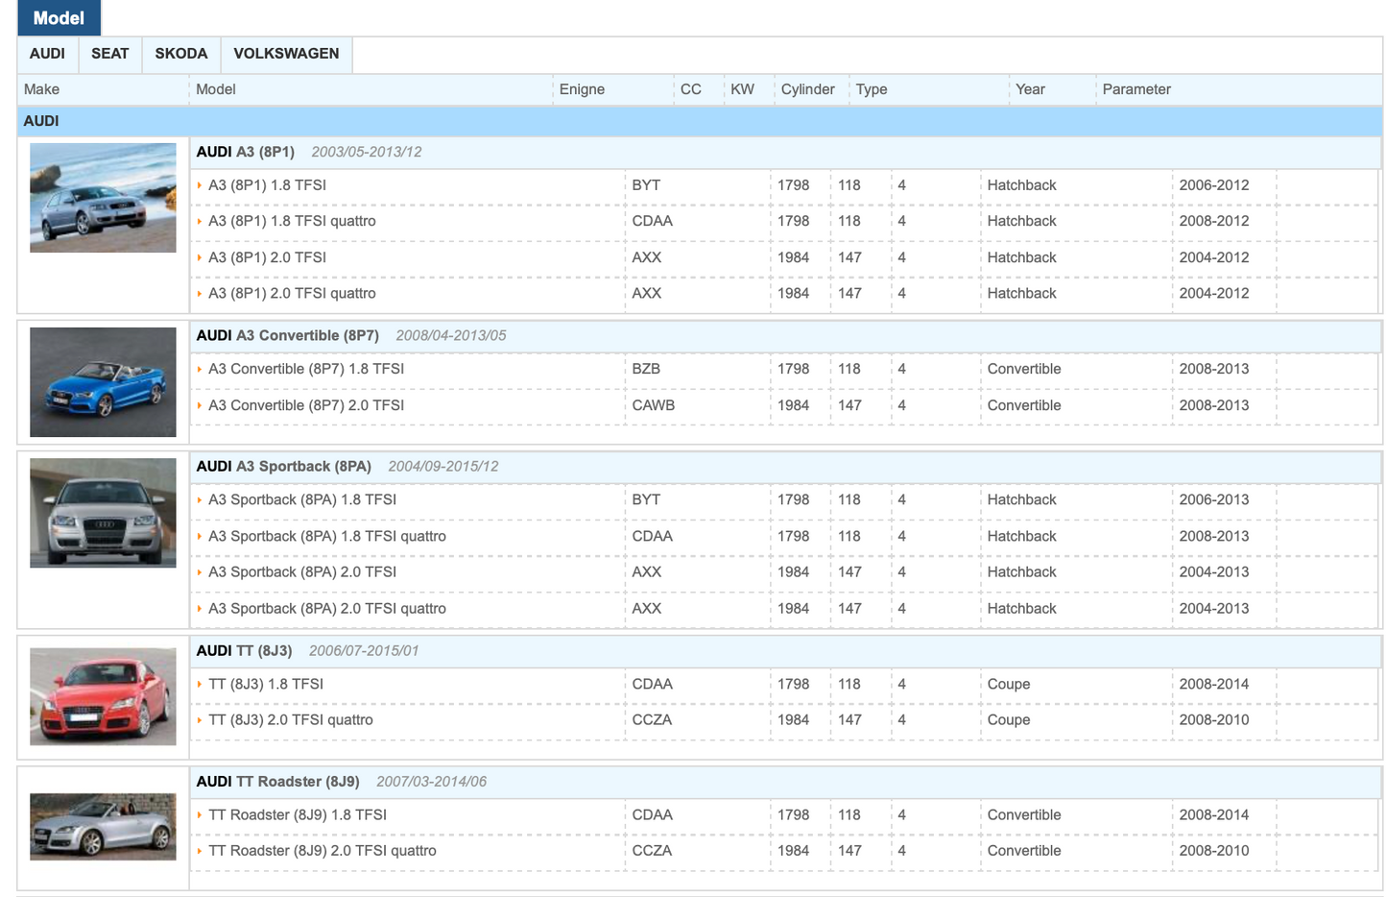Click the AUDI make section bar

point(700,121)
